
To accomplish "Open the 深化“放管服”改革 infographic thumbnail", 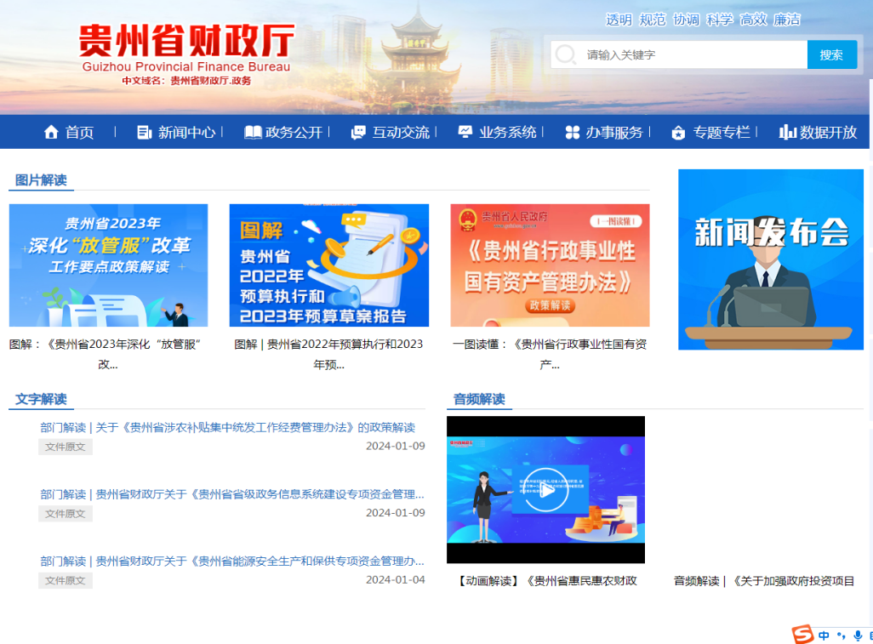I will (108, 265).
